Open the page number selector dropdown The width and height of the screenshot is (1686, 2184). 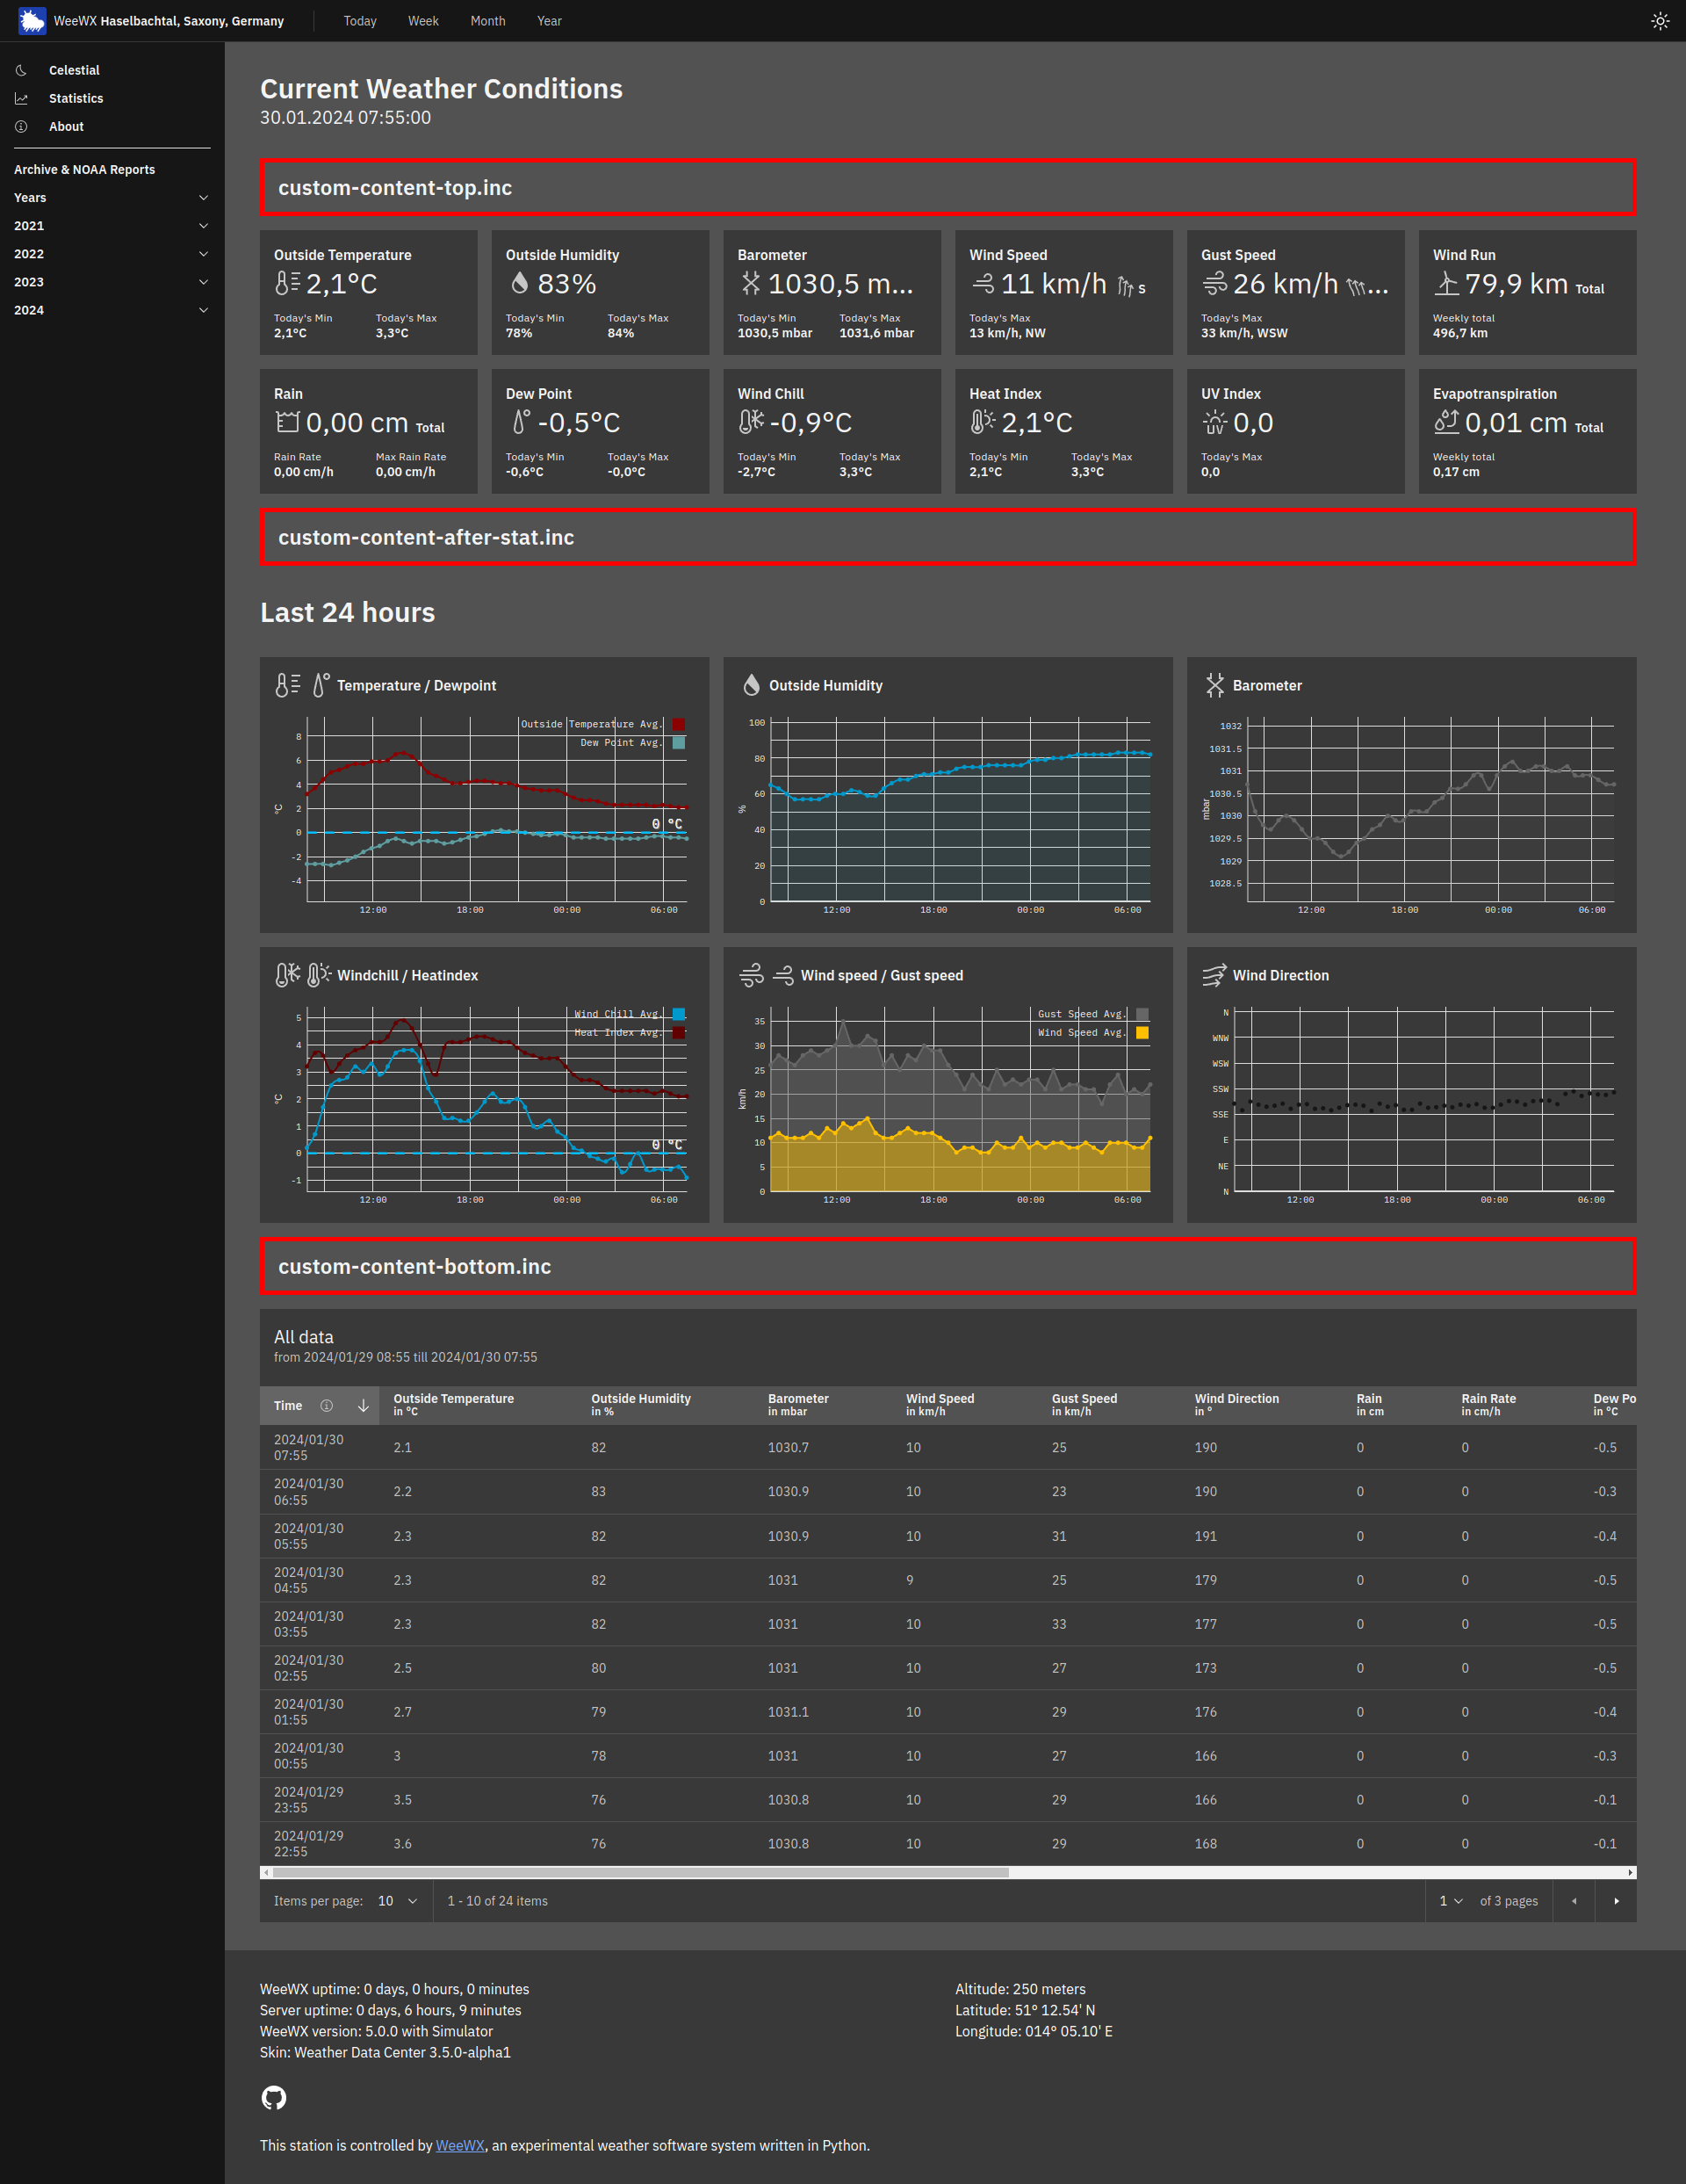(1450, 1900)
